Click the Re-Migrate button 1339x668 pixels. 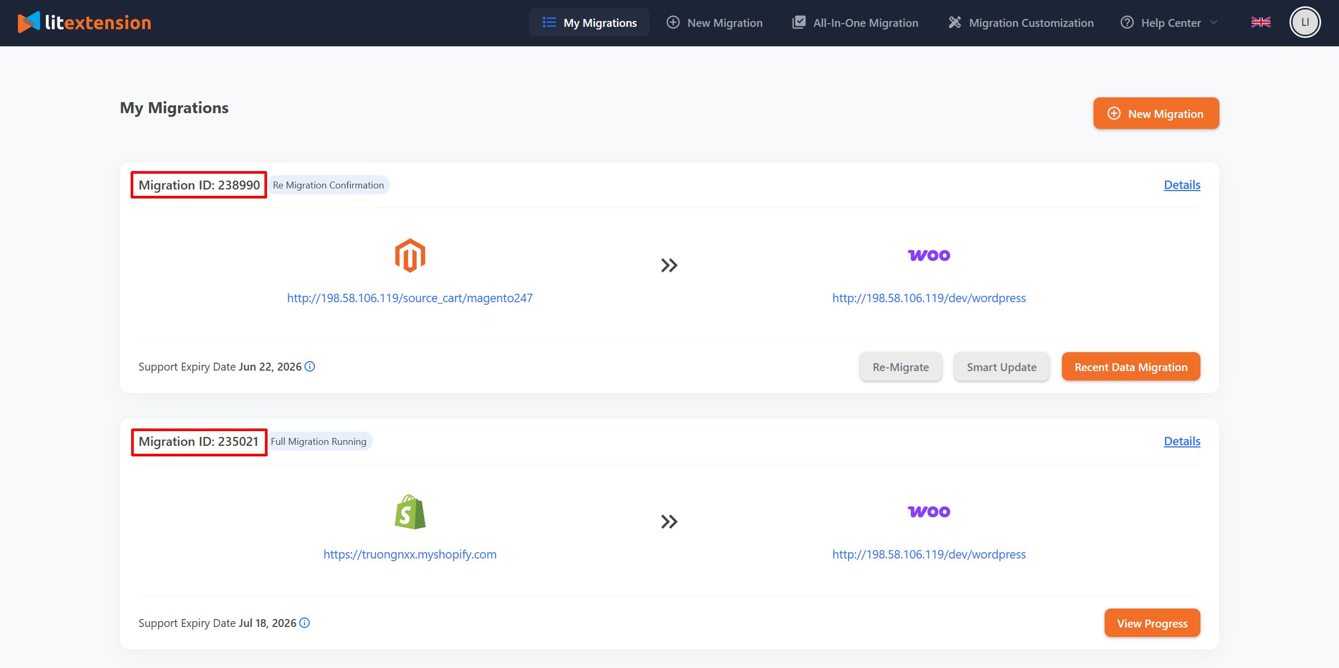[901, 367]
